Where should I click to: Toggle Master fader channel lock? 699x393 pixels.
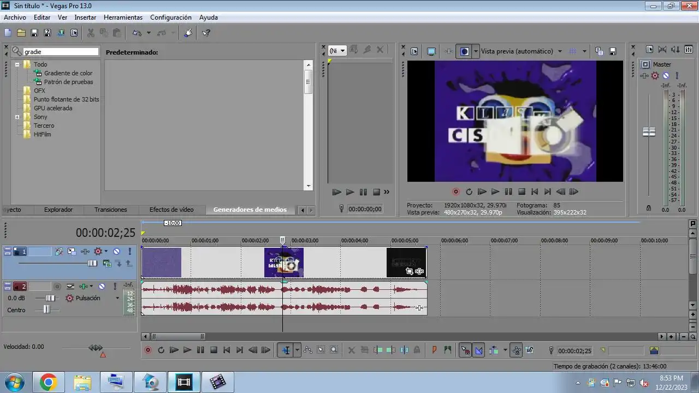[649, 208]
